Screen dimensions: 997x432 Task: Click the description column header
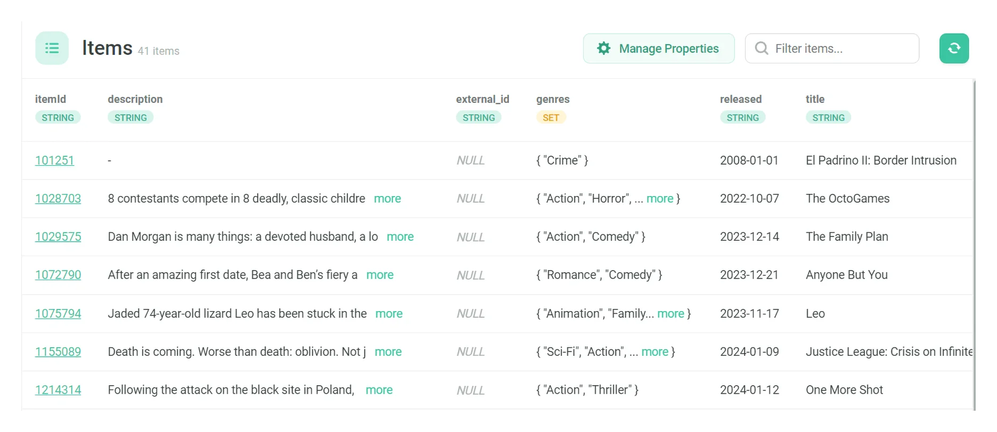coord(135,99)
